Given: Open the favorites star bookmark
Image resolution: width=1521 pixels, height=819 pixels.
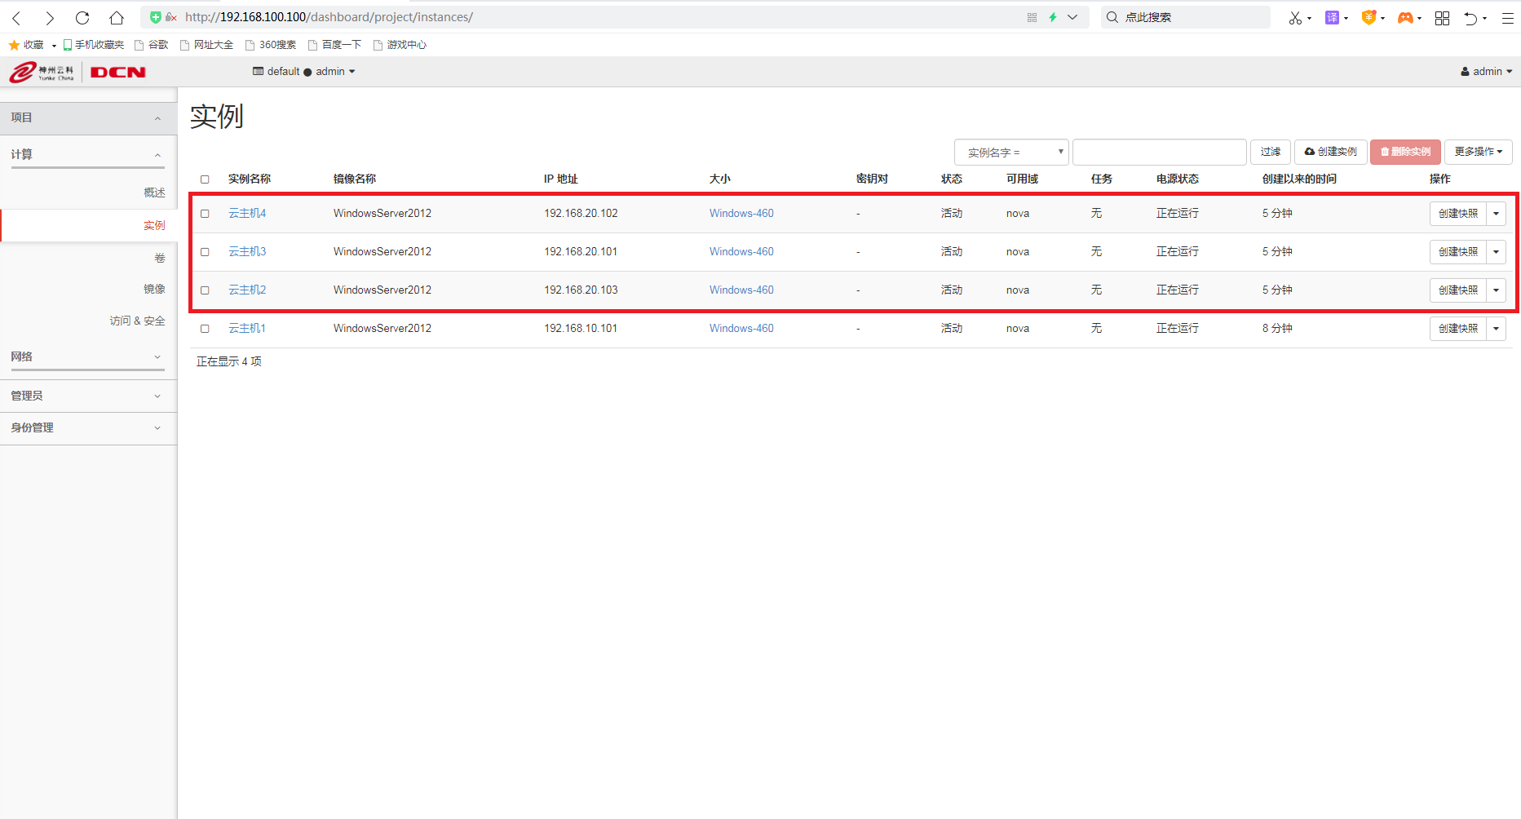Looking at the screenshot, I should (26, 45).
